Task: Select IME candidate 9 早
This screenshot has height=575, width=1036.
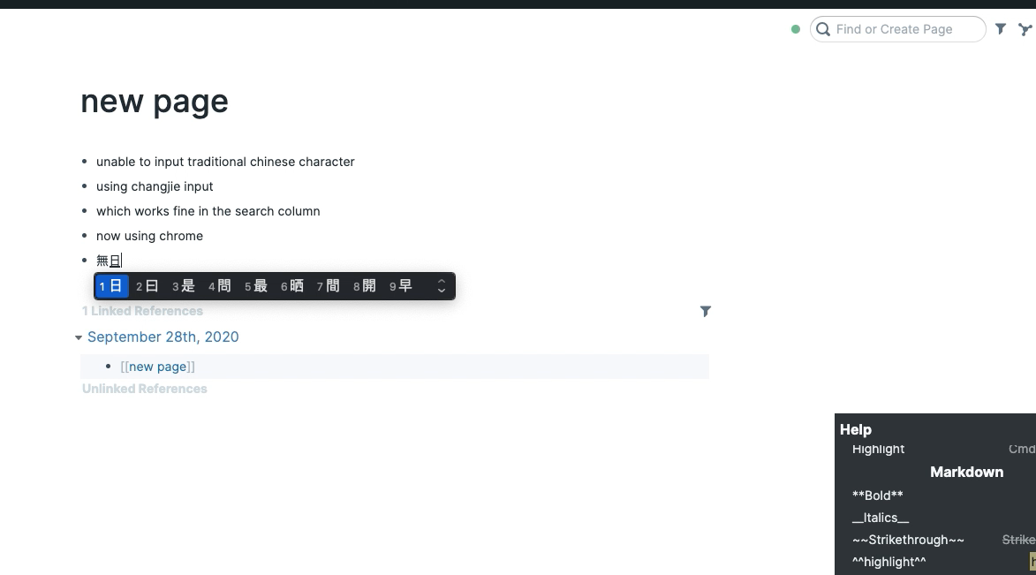Action: [401, 286]
